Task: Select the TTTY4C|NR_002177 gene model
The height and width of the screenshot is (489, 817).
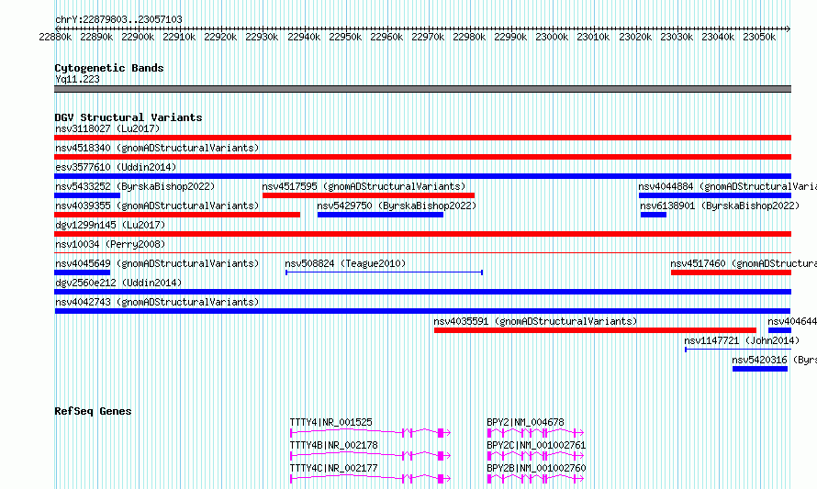Action: pos(370,479)
